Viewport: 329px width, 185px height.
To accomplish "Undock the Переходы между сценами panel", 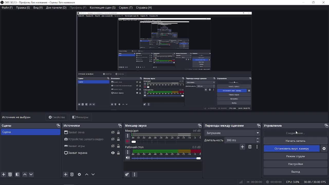I will (259, 126).
